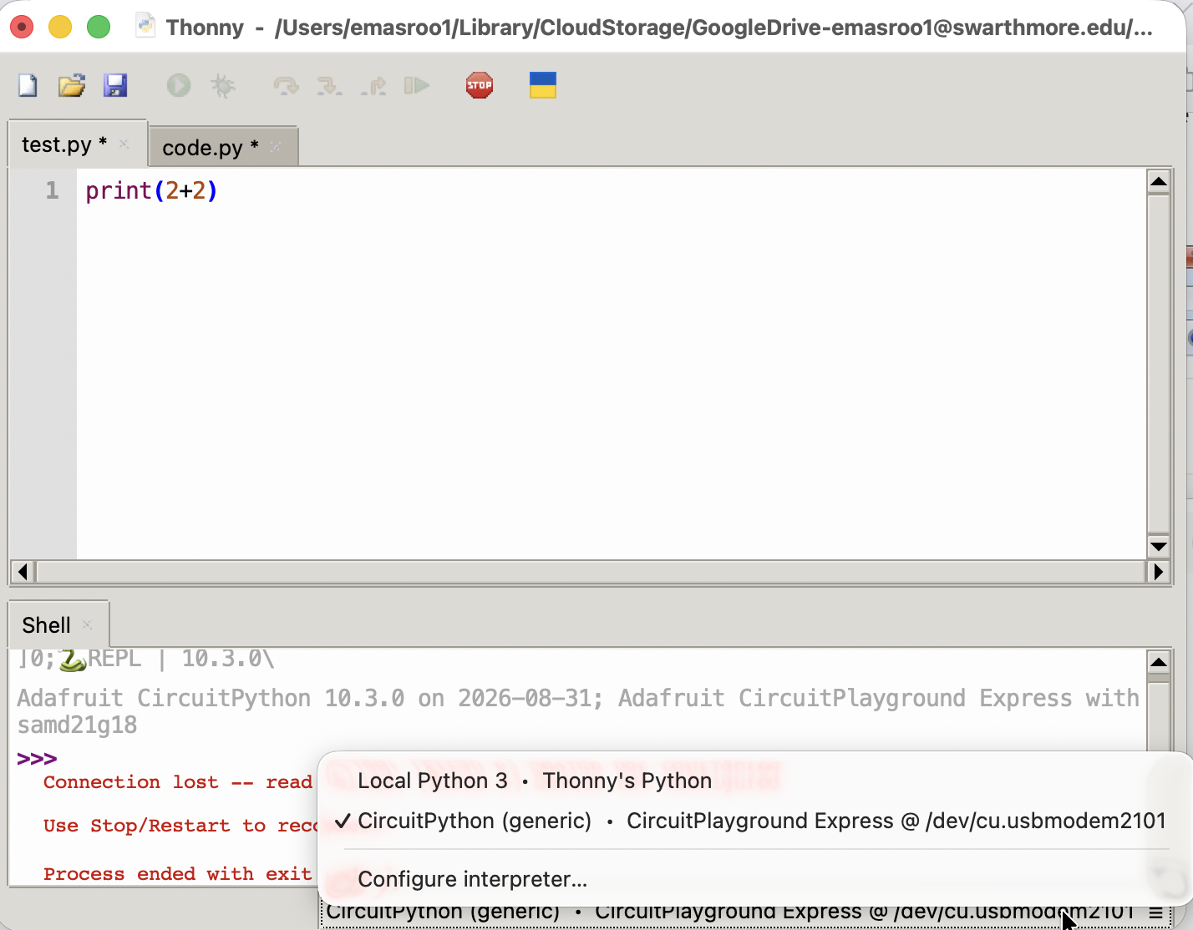Click the Step over icon
This screenshot has width=1193, height=930.
[x=286, y=85]
